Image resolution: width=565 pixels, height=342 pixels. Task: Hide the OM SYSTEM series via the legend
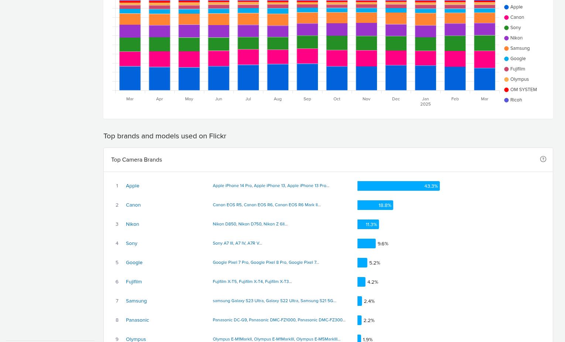click(x=523, y=90)
